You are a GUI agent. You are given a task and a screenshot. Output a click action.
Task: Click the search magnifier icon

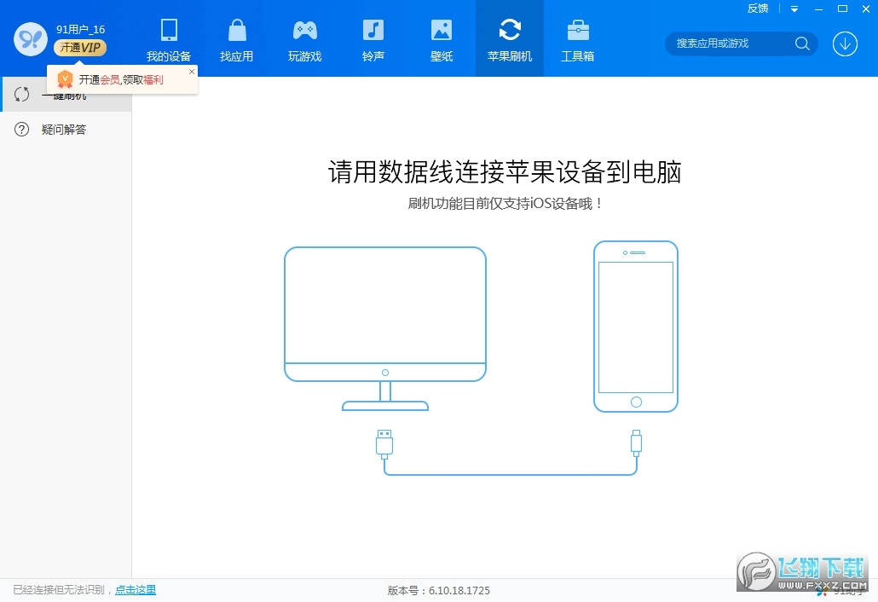point(801,43)
